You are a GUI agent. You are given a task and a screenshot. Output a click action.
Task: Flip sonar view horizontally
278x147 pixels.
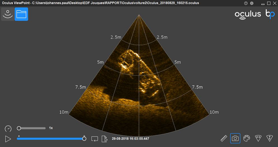click(x=258, y=138)
